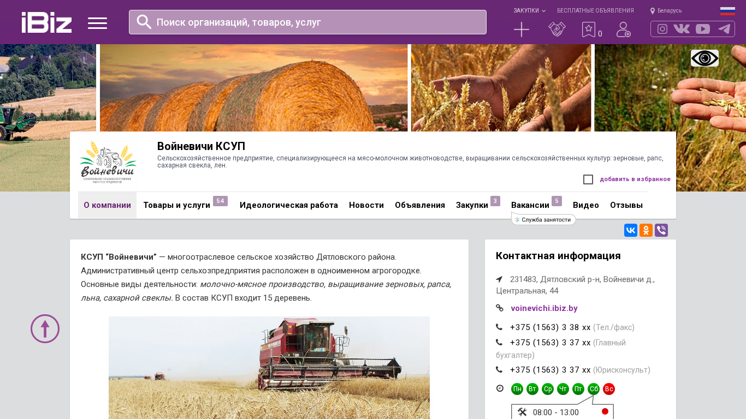Select Tuesday (Вт) schedule day
Viewport: 746px width, 419px height.
[x=532, y=389]
